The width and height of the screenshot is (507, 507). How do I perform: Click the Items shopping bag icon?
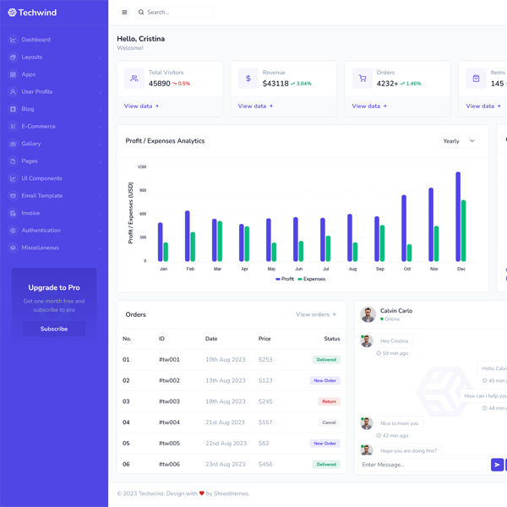(476, 79)
